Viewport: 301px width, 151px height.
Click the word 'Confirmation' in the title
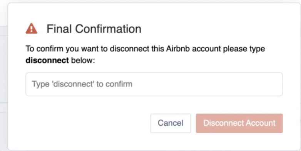click(x=108, y=29)
